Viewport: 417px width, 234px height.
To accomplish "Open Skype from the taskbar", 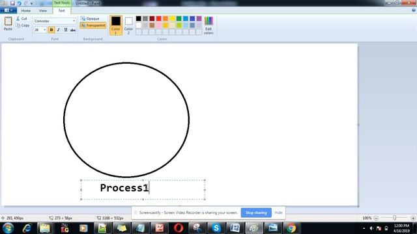I will point(216,228).
